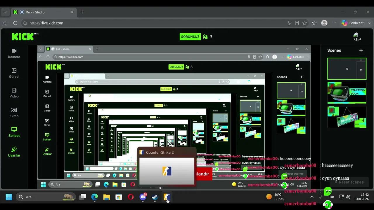Add a Görsel image source

tap(14, 73)
